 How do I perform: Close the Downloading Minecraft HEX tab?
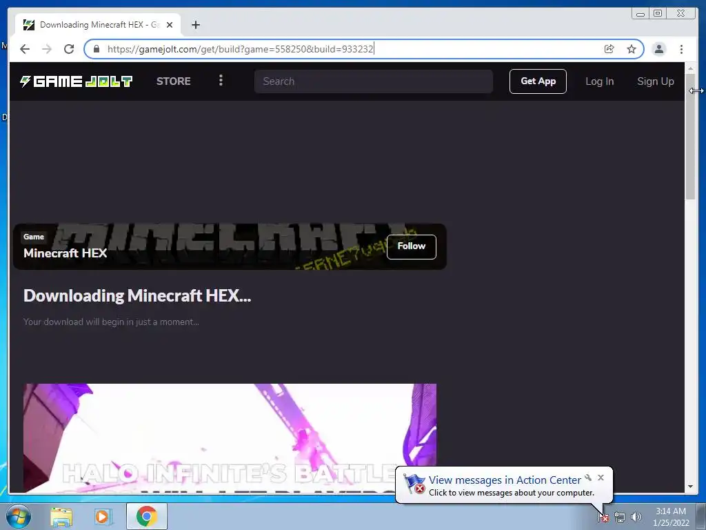click(170, 25)
